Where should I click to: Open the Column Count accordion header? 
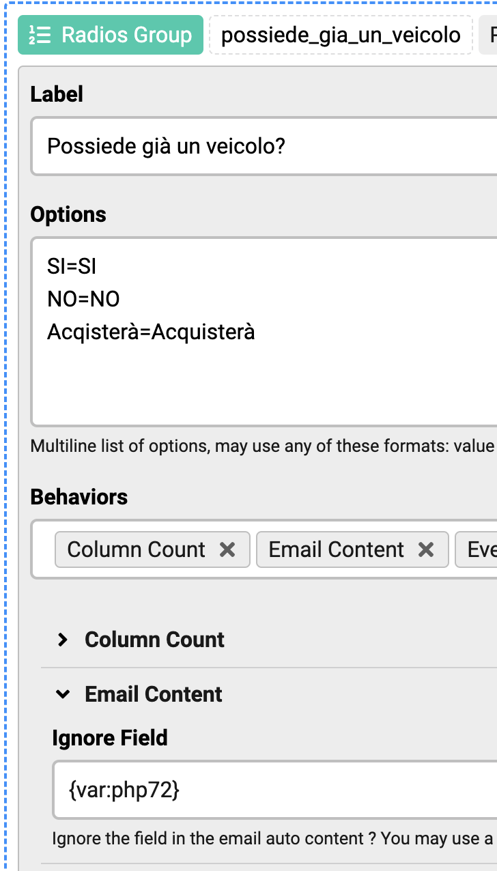(x=269, y=640)
